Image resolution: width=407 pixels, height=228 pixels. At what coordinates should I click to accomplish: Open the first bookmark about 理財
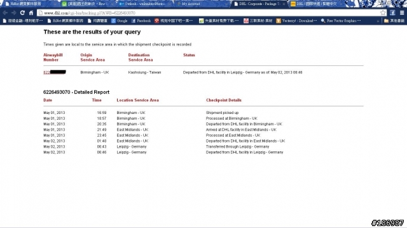[x=23, y=21]
